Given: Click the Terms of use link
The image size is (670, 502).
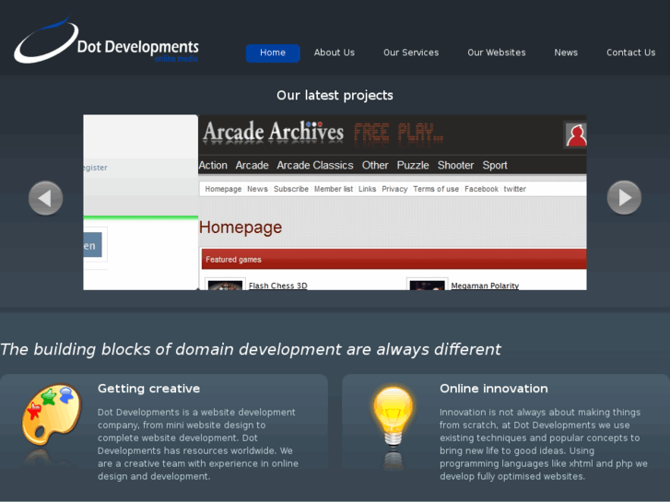Looking at the screenshot, I should (436, 189).
